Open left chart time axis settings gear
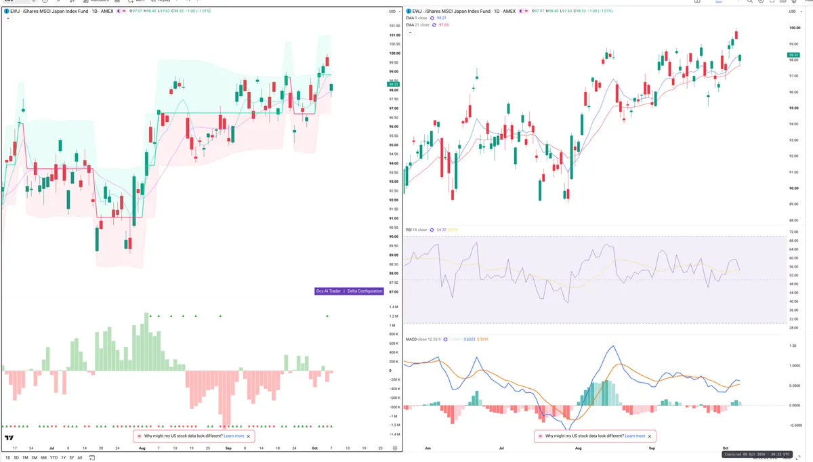 click(395, 448)
